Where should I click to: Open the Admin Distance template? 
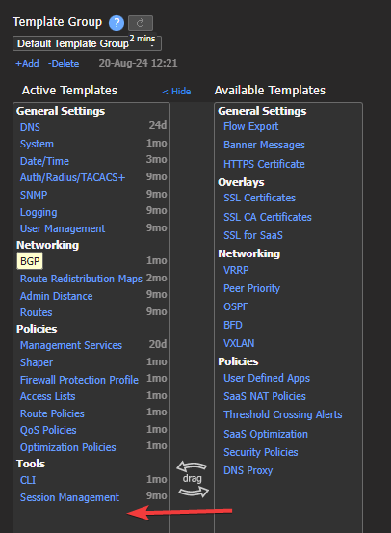57,296
